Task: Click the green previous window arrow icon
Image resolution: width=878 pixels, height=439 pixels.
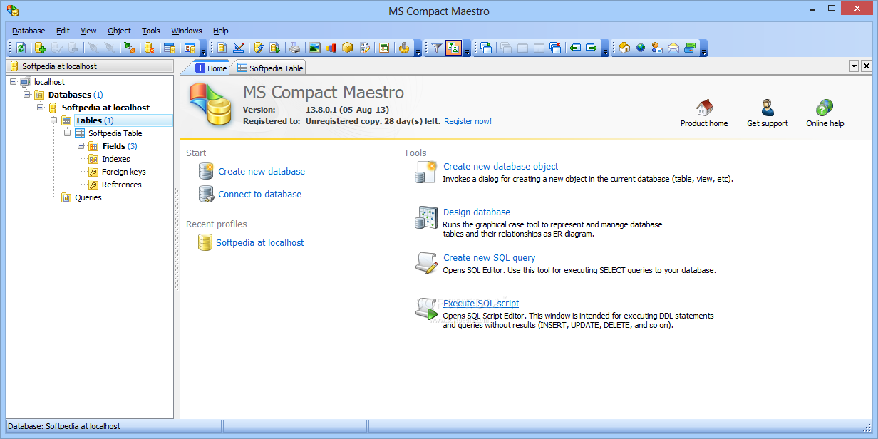Action: click(575, 48)
